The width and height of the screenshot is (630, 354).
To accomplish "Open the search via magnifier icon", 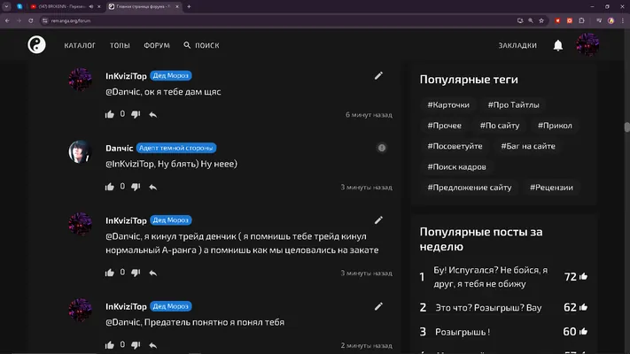I will click(187, 45).
